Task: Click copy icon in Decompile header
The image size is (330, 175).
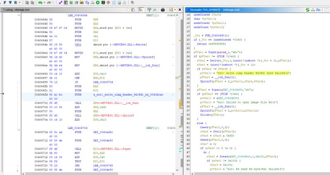Action: (x=326, y=9)
